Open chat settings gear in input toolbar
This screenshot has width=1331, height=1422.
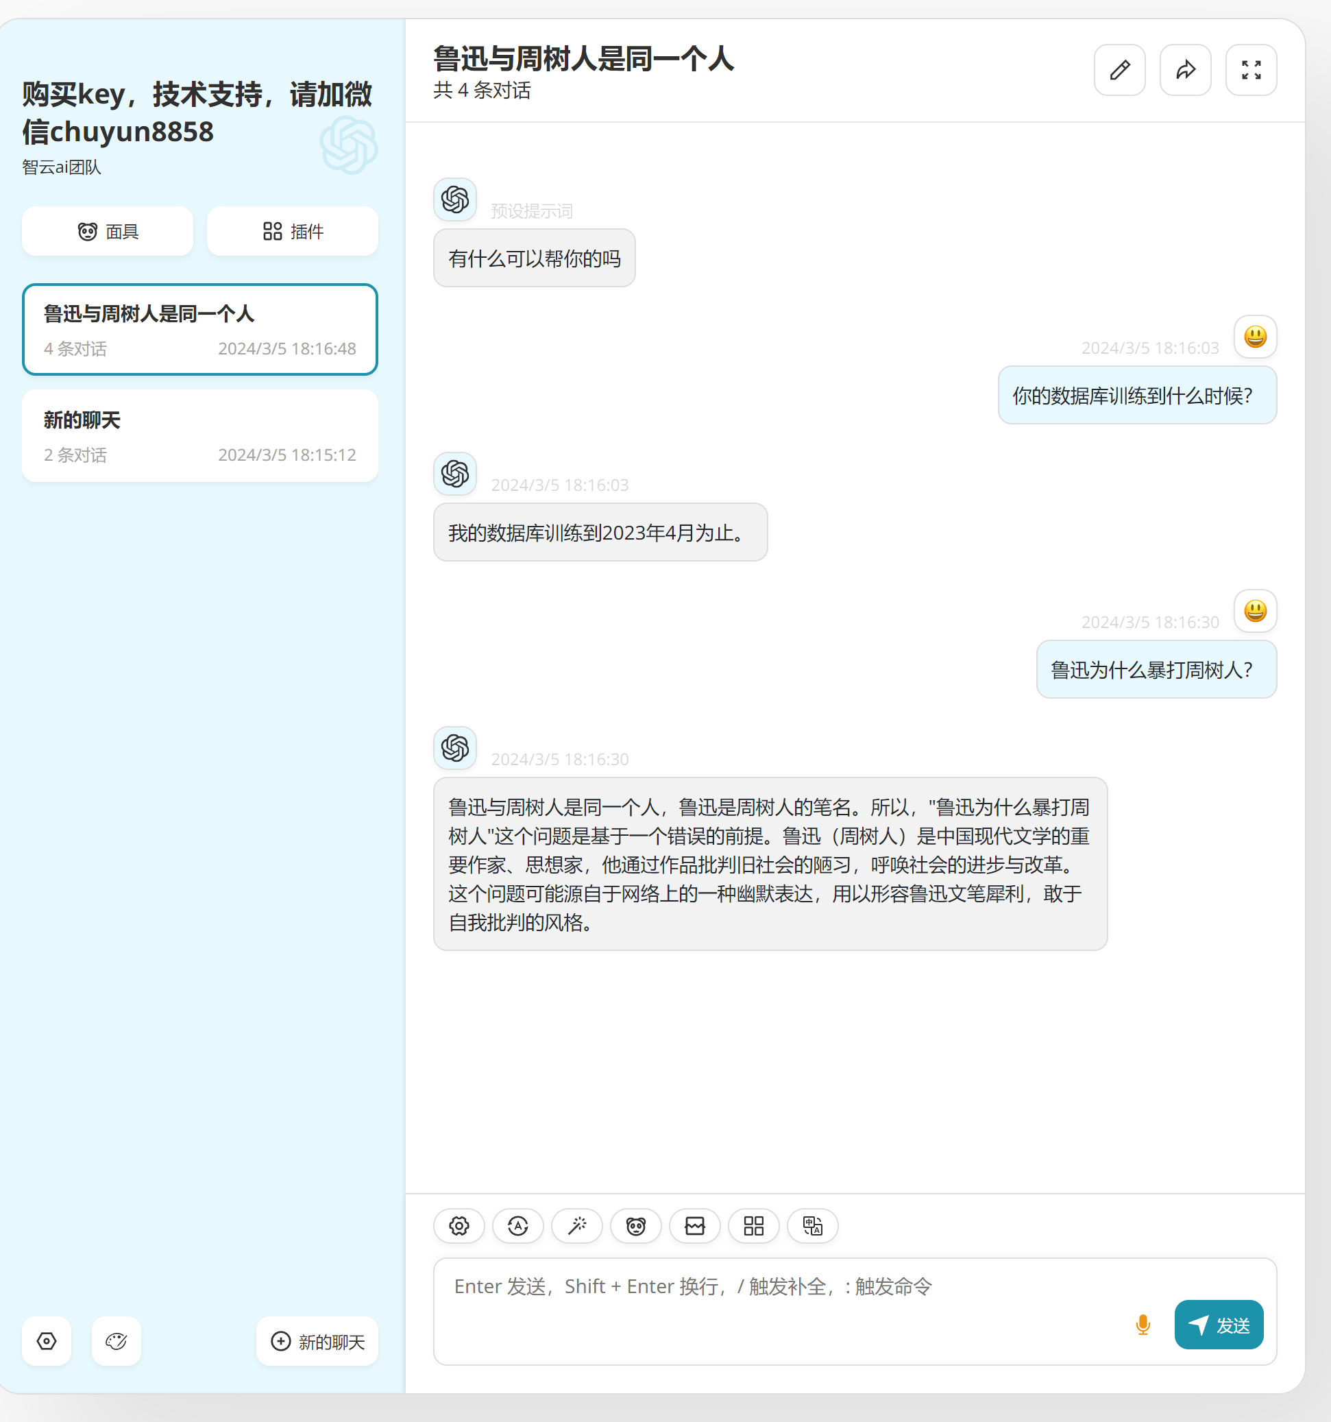pyautogui.click(x=459, y=1226)
